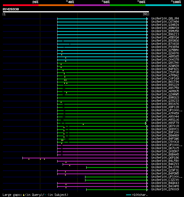Screen dimensions: 184x197
Task: Select hit label UniRef100_Q67UJ5
Action: click(165, 148)
